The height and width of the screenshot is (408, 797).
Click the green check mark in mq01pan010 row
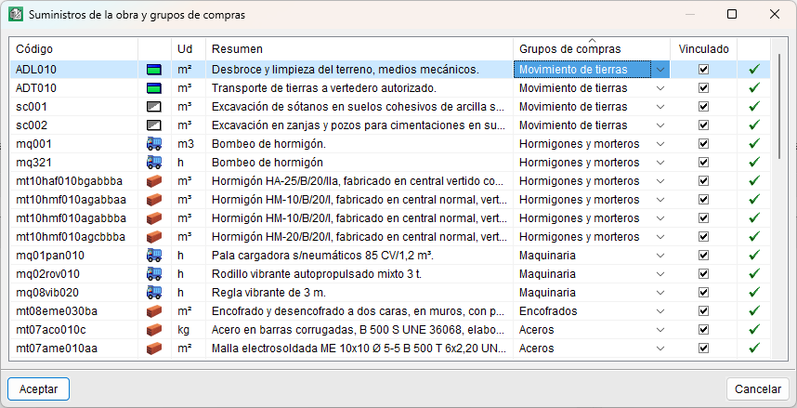754,255
